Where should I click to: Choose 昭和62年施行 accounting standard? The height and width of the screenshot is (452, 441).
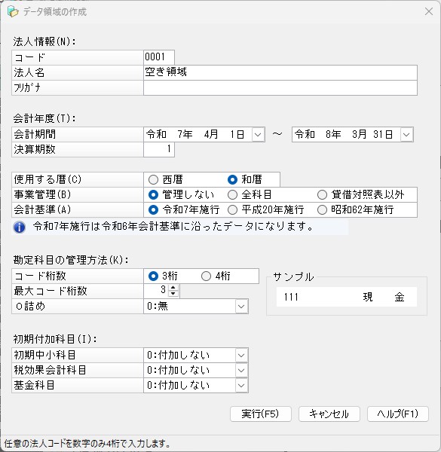pos(322,210)
